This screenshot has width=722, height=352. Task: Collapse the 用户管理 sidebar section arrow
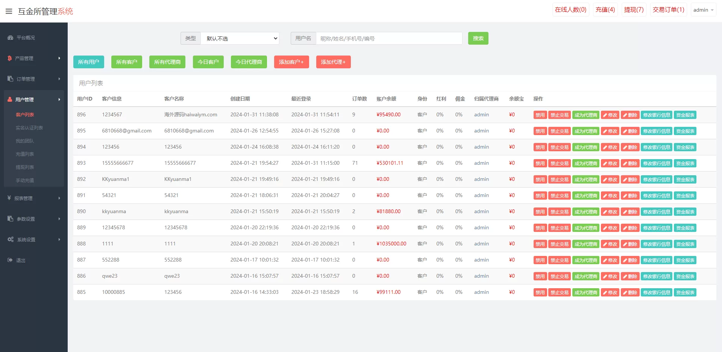59,99
